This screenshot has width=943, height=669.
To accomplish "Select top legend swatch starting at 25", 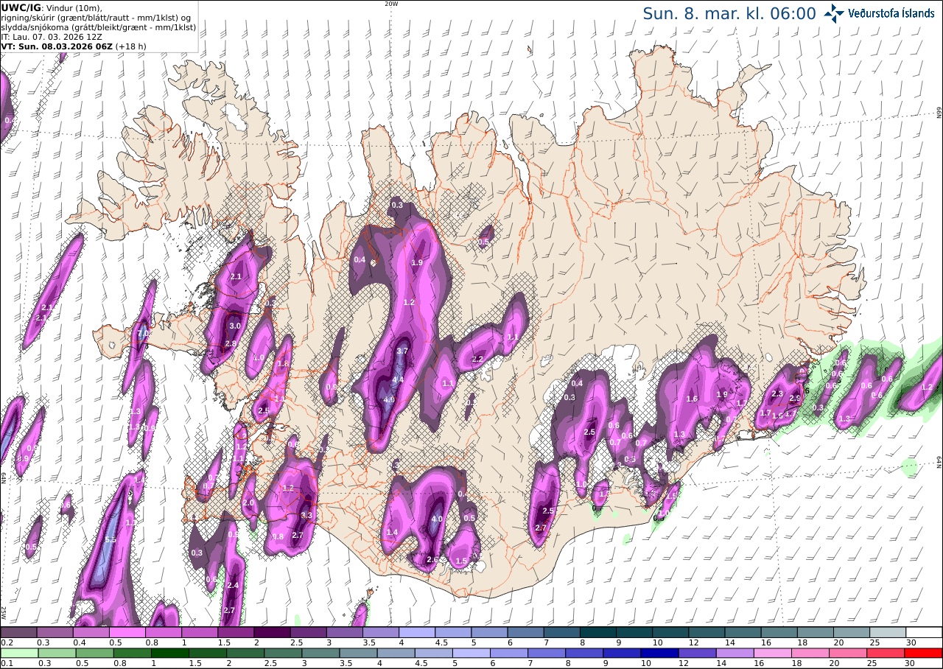I will point(888,632).
